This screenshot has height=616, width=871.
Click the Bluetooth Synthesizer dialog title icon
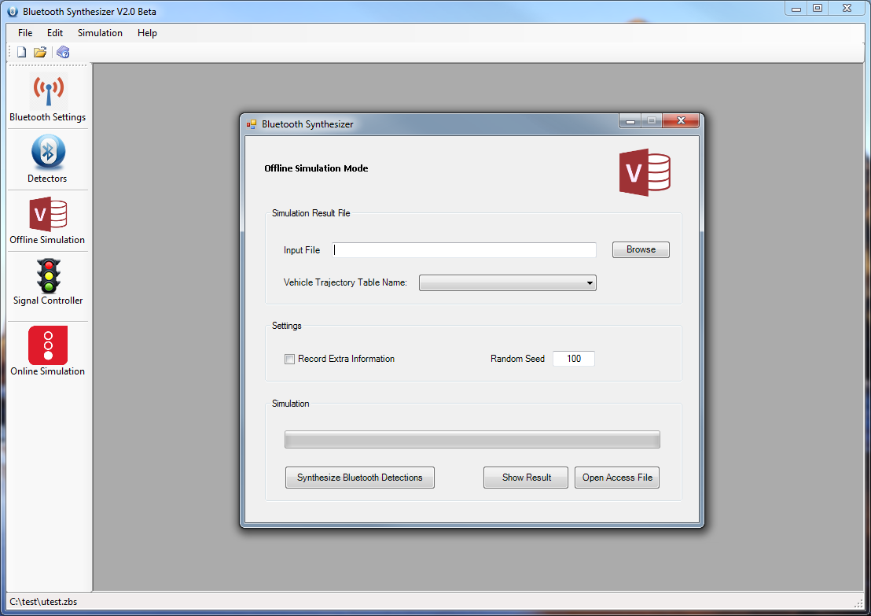pyautogui.click(x=252, y=124)
